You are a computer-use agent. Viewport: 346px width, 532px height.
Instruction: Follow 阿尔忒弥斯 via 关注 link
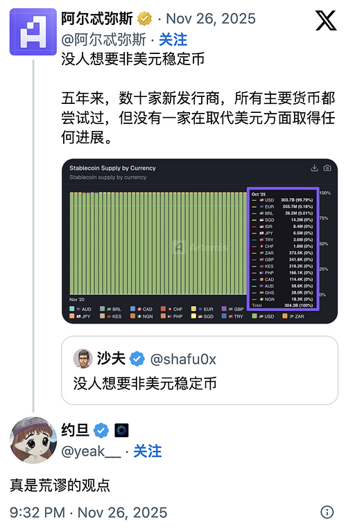pos(173,39)
